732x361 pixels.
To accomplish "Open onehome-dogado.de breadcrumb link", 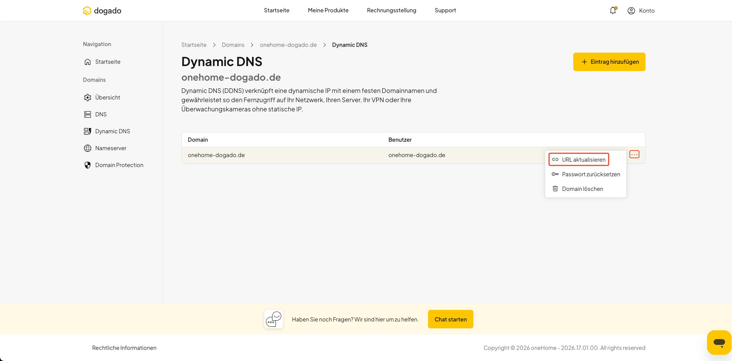I will coord(289,45).
